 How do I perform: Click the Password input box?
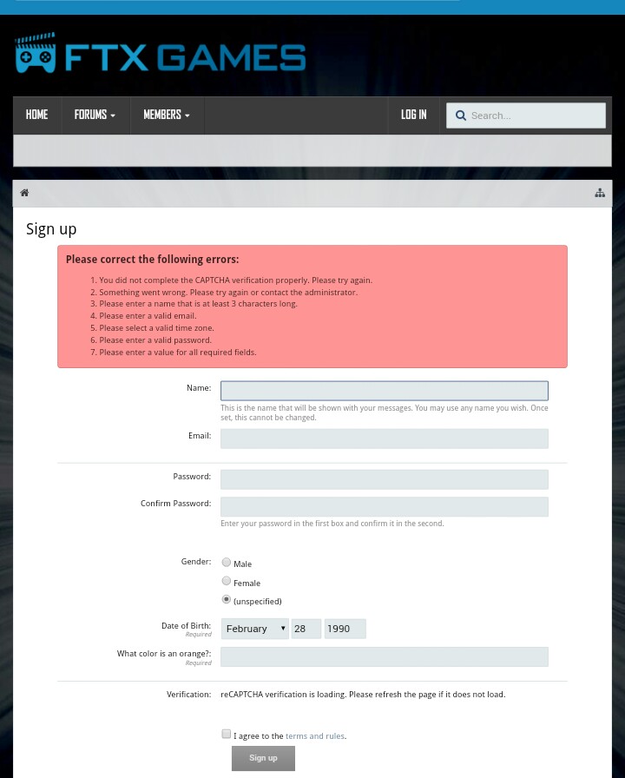point(384,479)
